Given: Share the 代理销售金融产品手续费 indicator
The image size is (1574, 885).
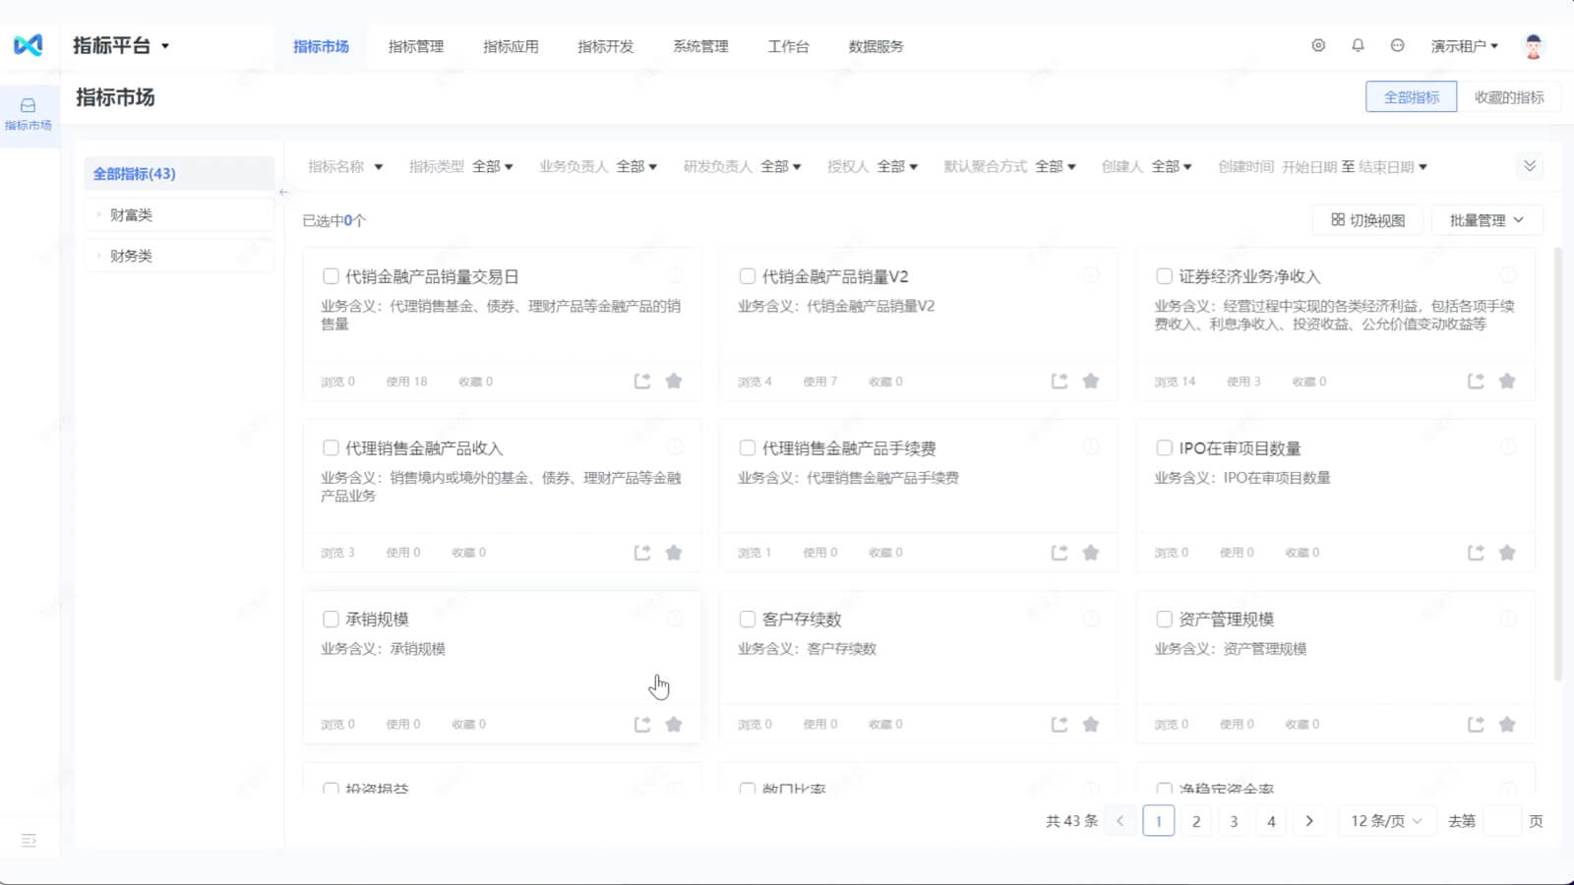Looking at the screenshot, I should [1059, 553].
